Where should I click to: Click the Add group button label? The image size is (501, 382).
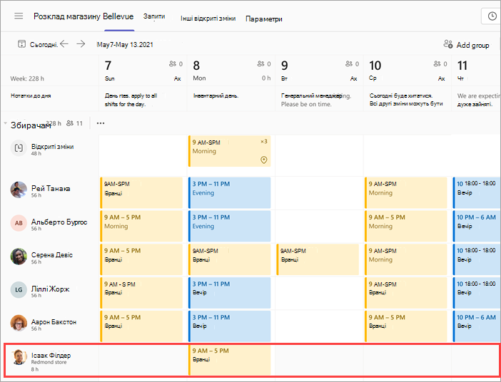tap(473, 45)
